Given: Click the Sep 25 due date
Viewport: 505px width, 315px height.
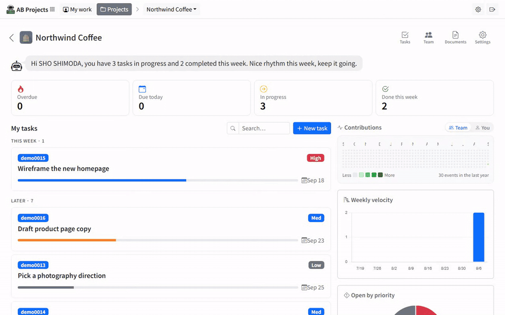Looking at the screenshot, I should tap(316, 287).
